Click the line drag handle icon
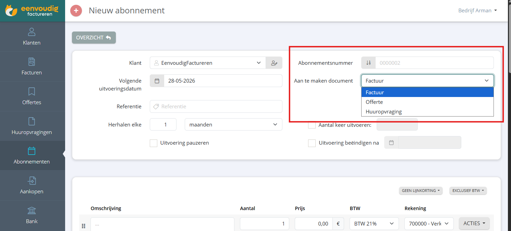 83,226
